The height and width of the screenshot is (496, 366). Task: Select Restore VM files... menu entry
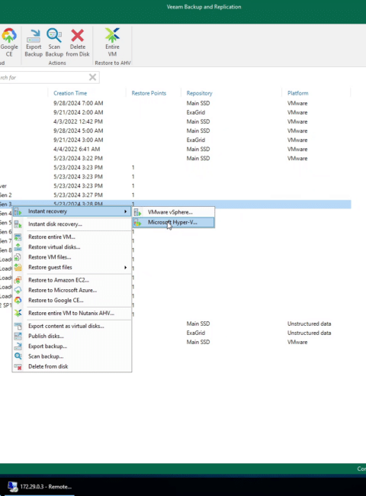pos(72,257)
